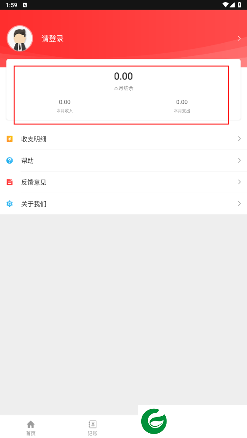Screen dimensions: 247x438
Task: Open the 帮助 entry
Action: 123,161
